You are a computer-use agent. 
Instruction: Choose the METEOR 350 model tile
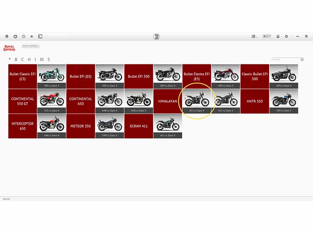81,126
